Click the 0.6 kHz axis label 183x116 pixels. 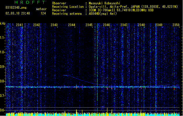pos(3,110)
